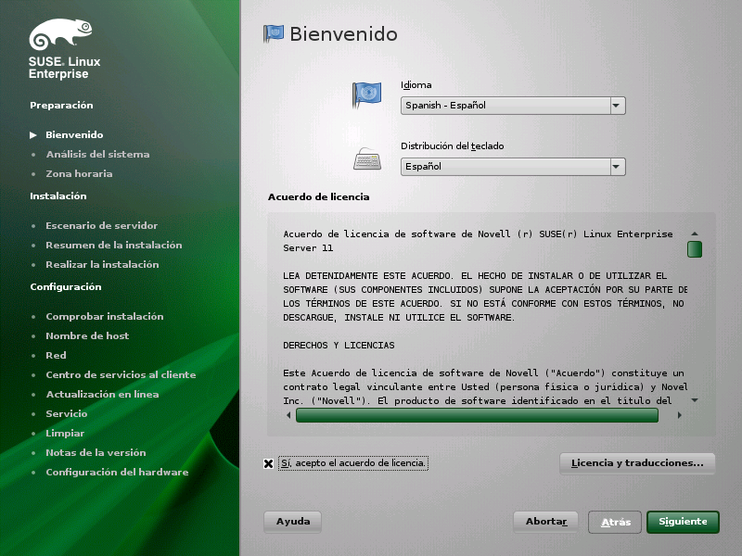
Task: Click the Abortar button
Action: (x=545, y=522)
